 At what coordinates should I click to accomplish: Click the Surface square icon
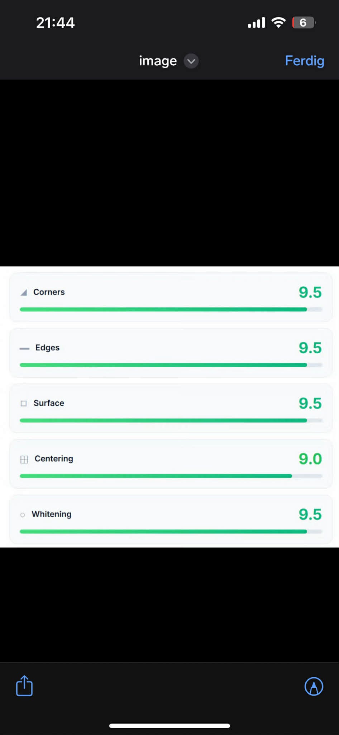click(24, 404)
